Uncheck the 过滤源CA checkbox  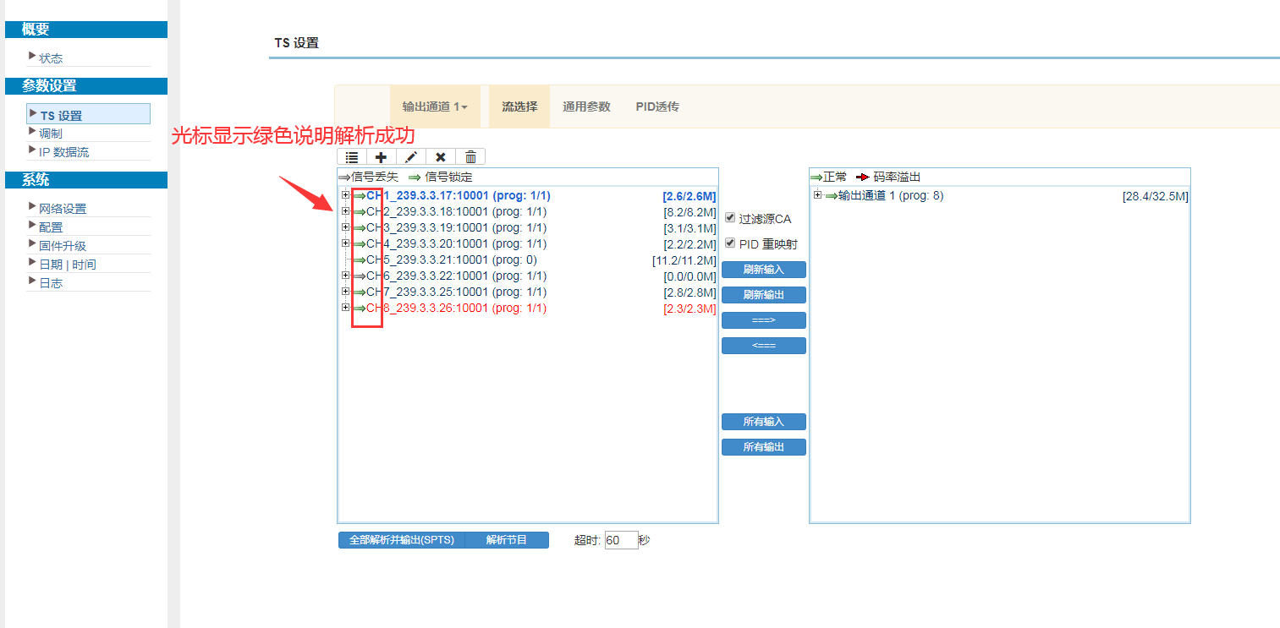[731, 218]
